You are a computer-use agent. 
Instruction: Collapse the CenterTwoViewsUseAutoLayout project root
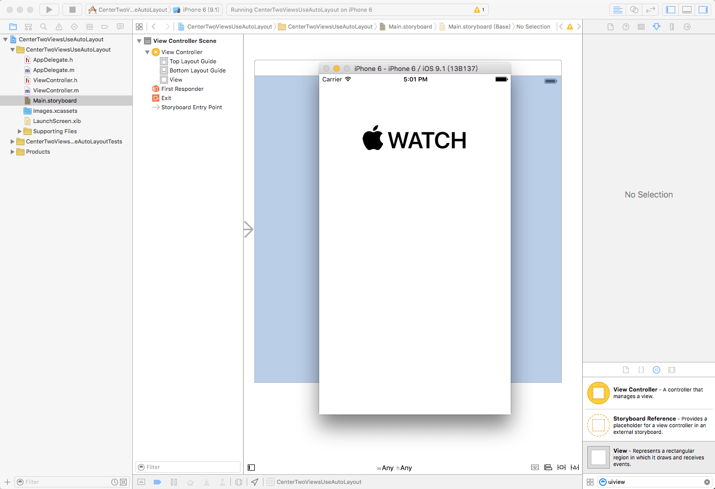point(5,39)
